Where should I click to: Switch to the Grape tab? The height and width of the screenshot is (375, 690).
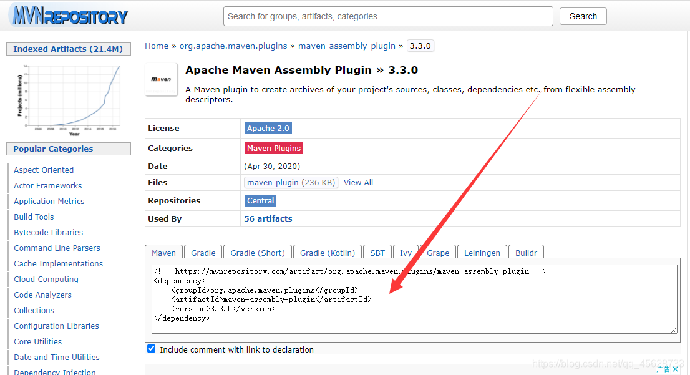pos(438,253)
